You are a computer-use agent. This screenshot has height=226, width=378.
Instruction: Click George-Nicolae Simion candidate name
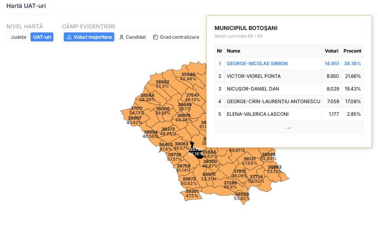257,63
